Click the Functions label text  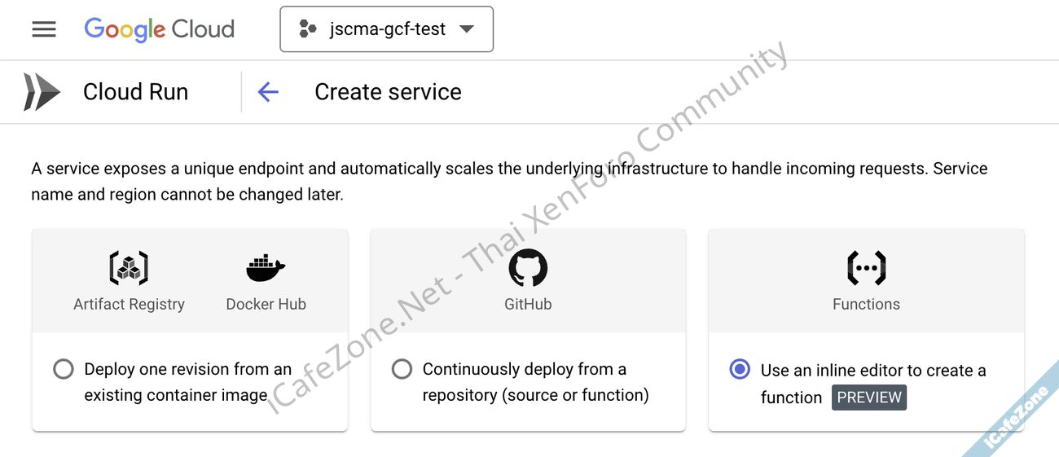tap(866, 304)
